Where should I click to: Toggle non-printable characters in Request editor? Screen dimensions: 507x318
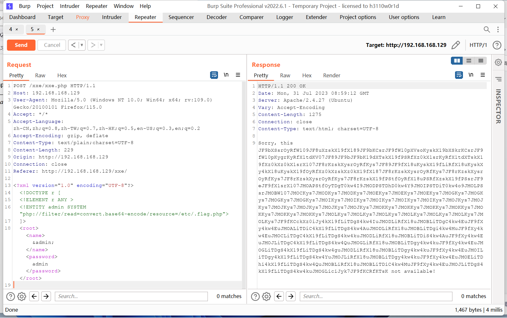[226, 75]
